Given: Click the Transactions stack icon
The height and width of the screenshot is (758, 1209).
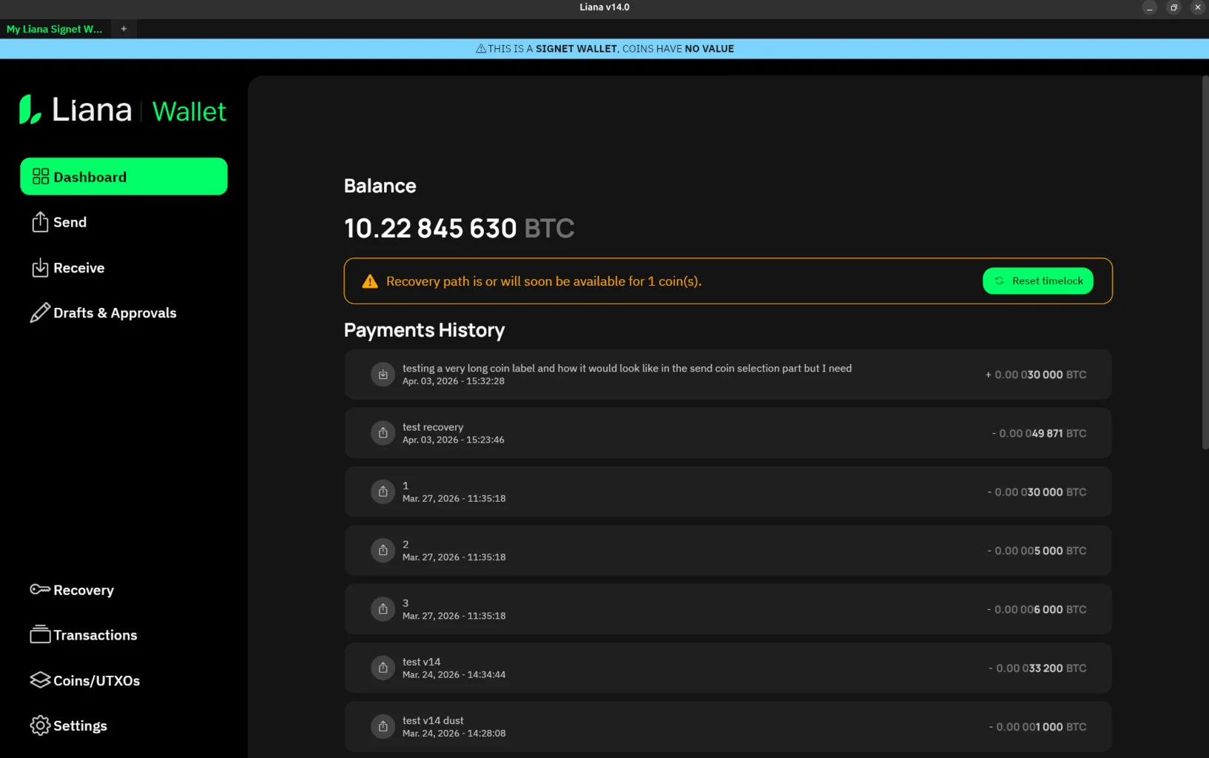Looking at the screenshot, I should click(x=40, y=634).
